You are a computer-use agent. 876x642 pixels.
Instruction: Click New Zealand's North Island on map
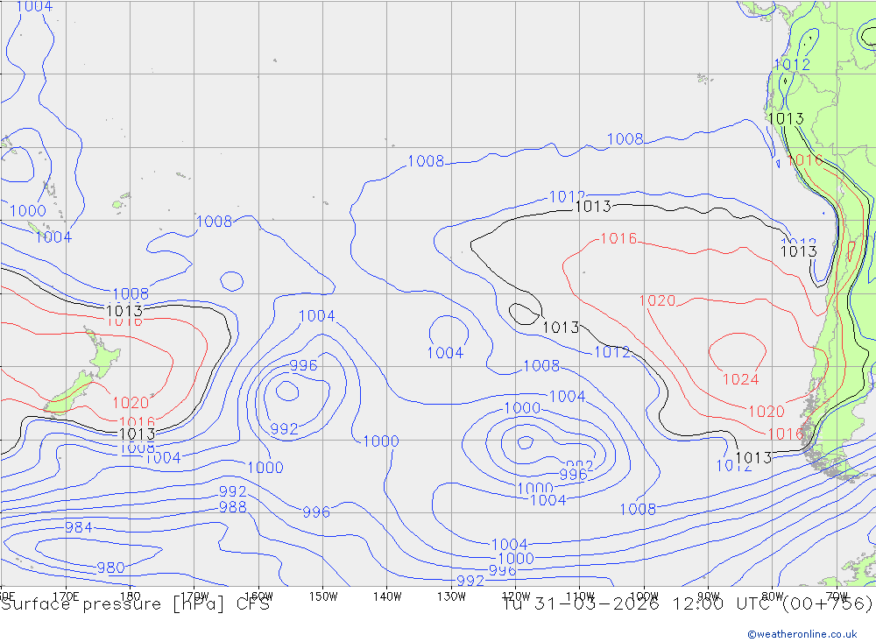click(103, 356)
